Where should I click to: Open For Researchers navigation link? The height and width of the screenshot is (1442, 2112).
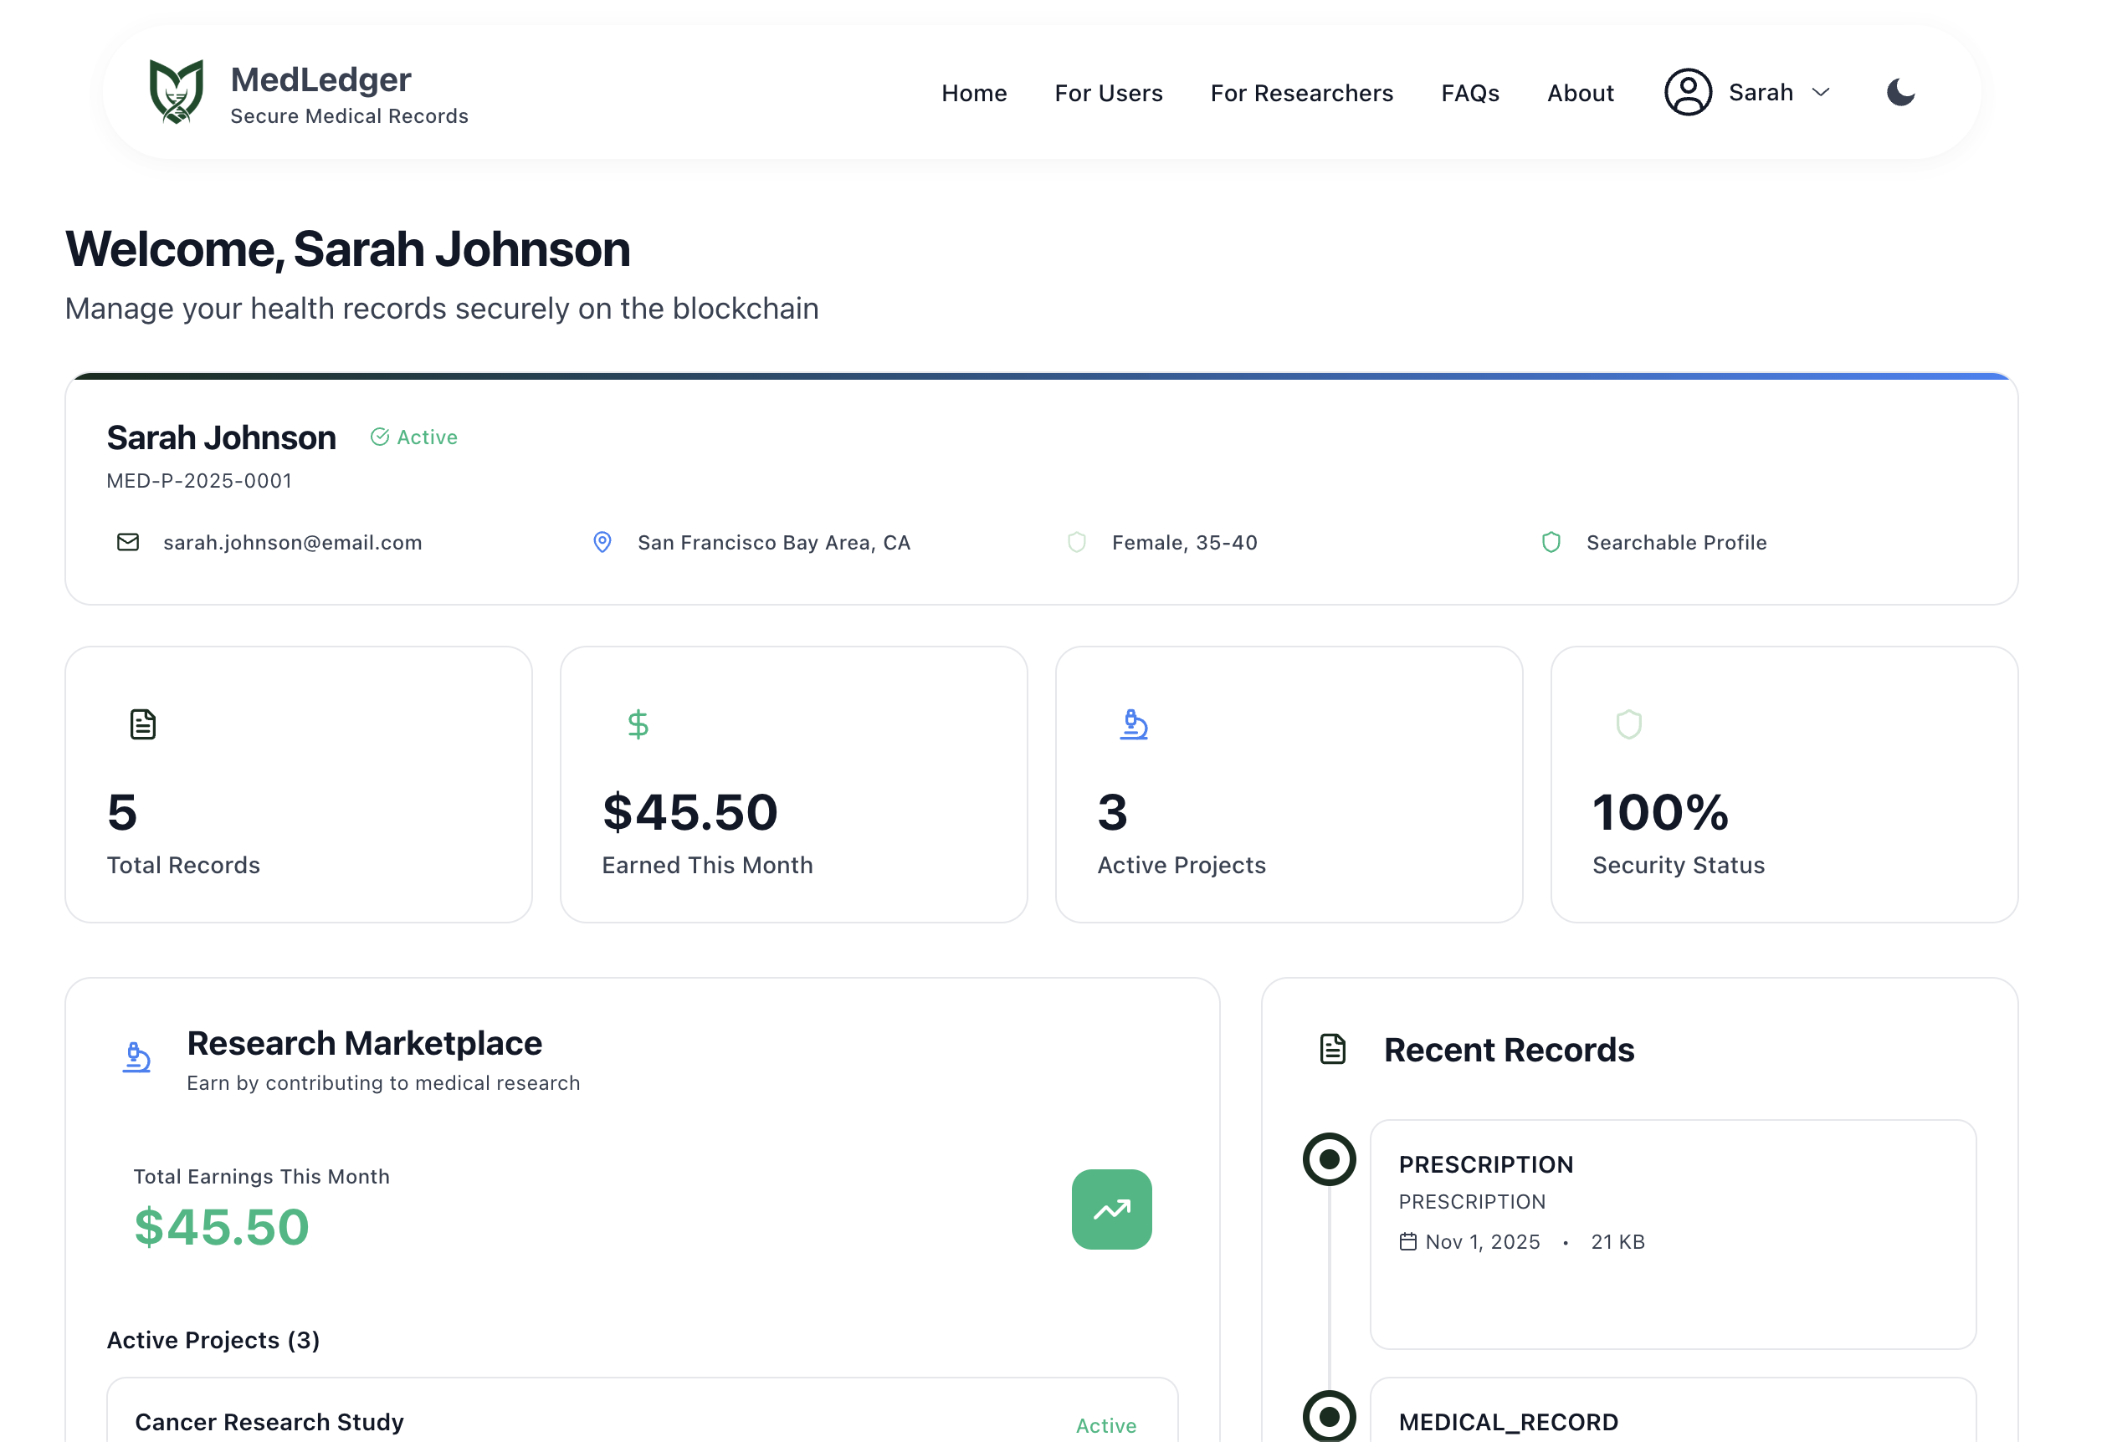(1300, 94)
